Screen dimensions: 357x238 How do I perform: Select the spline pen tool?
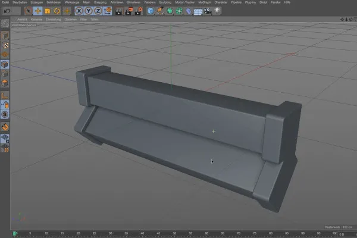160,11
